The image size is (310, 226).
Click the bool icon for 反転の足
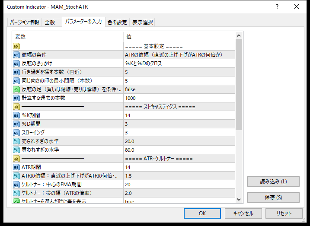pyautogui.click(x=16, y=89)
